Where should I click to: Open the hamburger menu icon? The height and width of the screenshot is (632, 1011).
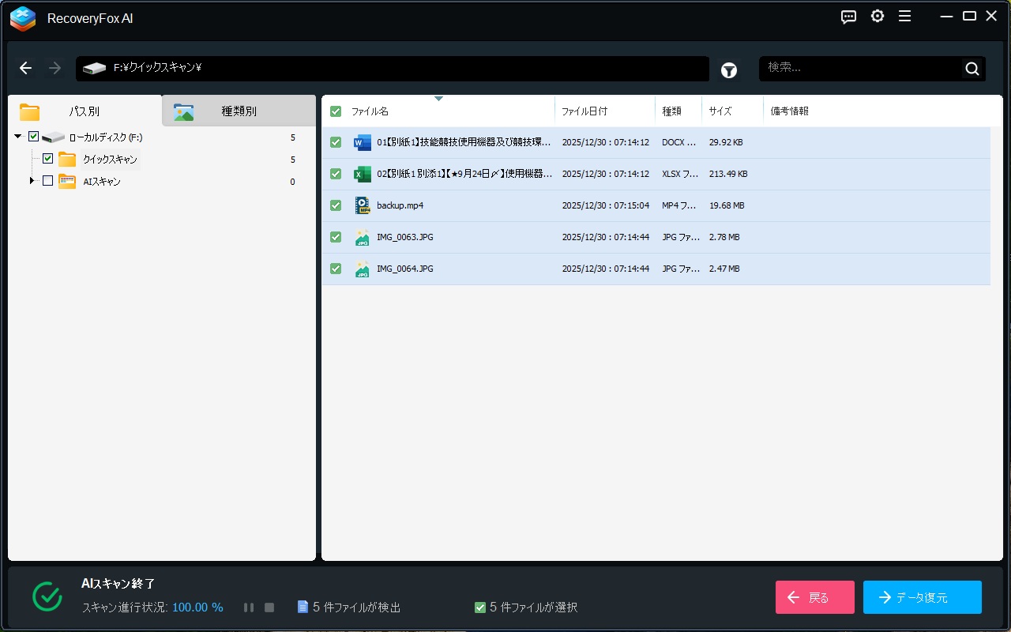pyautogui.click(x=905, y=17)
